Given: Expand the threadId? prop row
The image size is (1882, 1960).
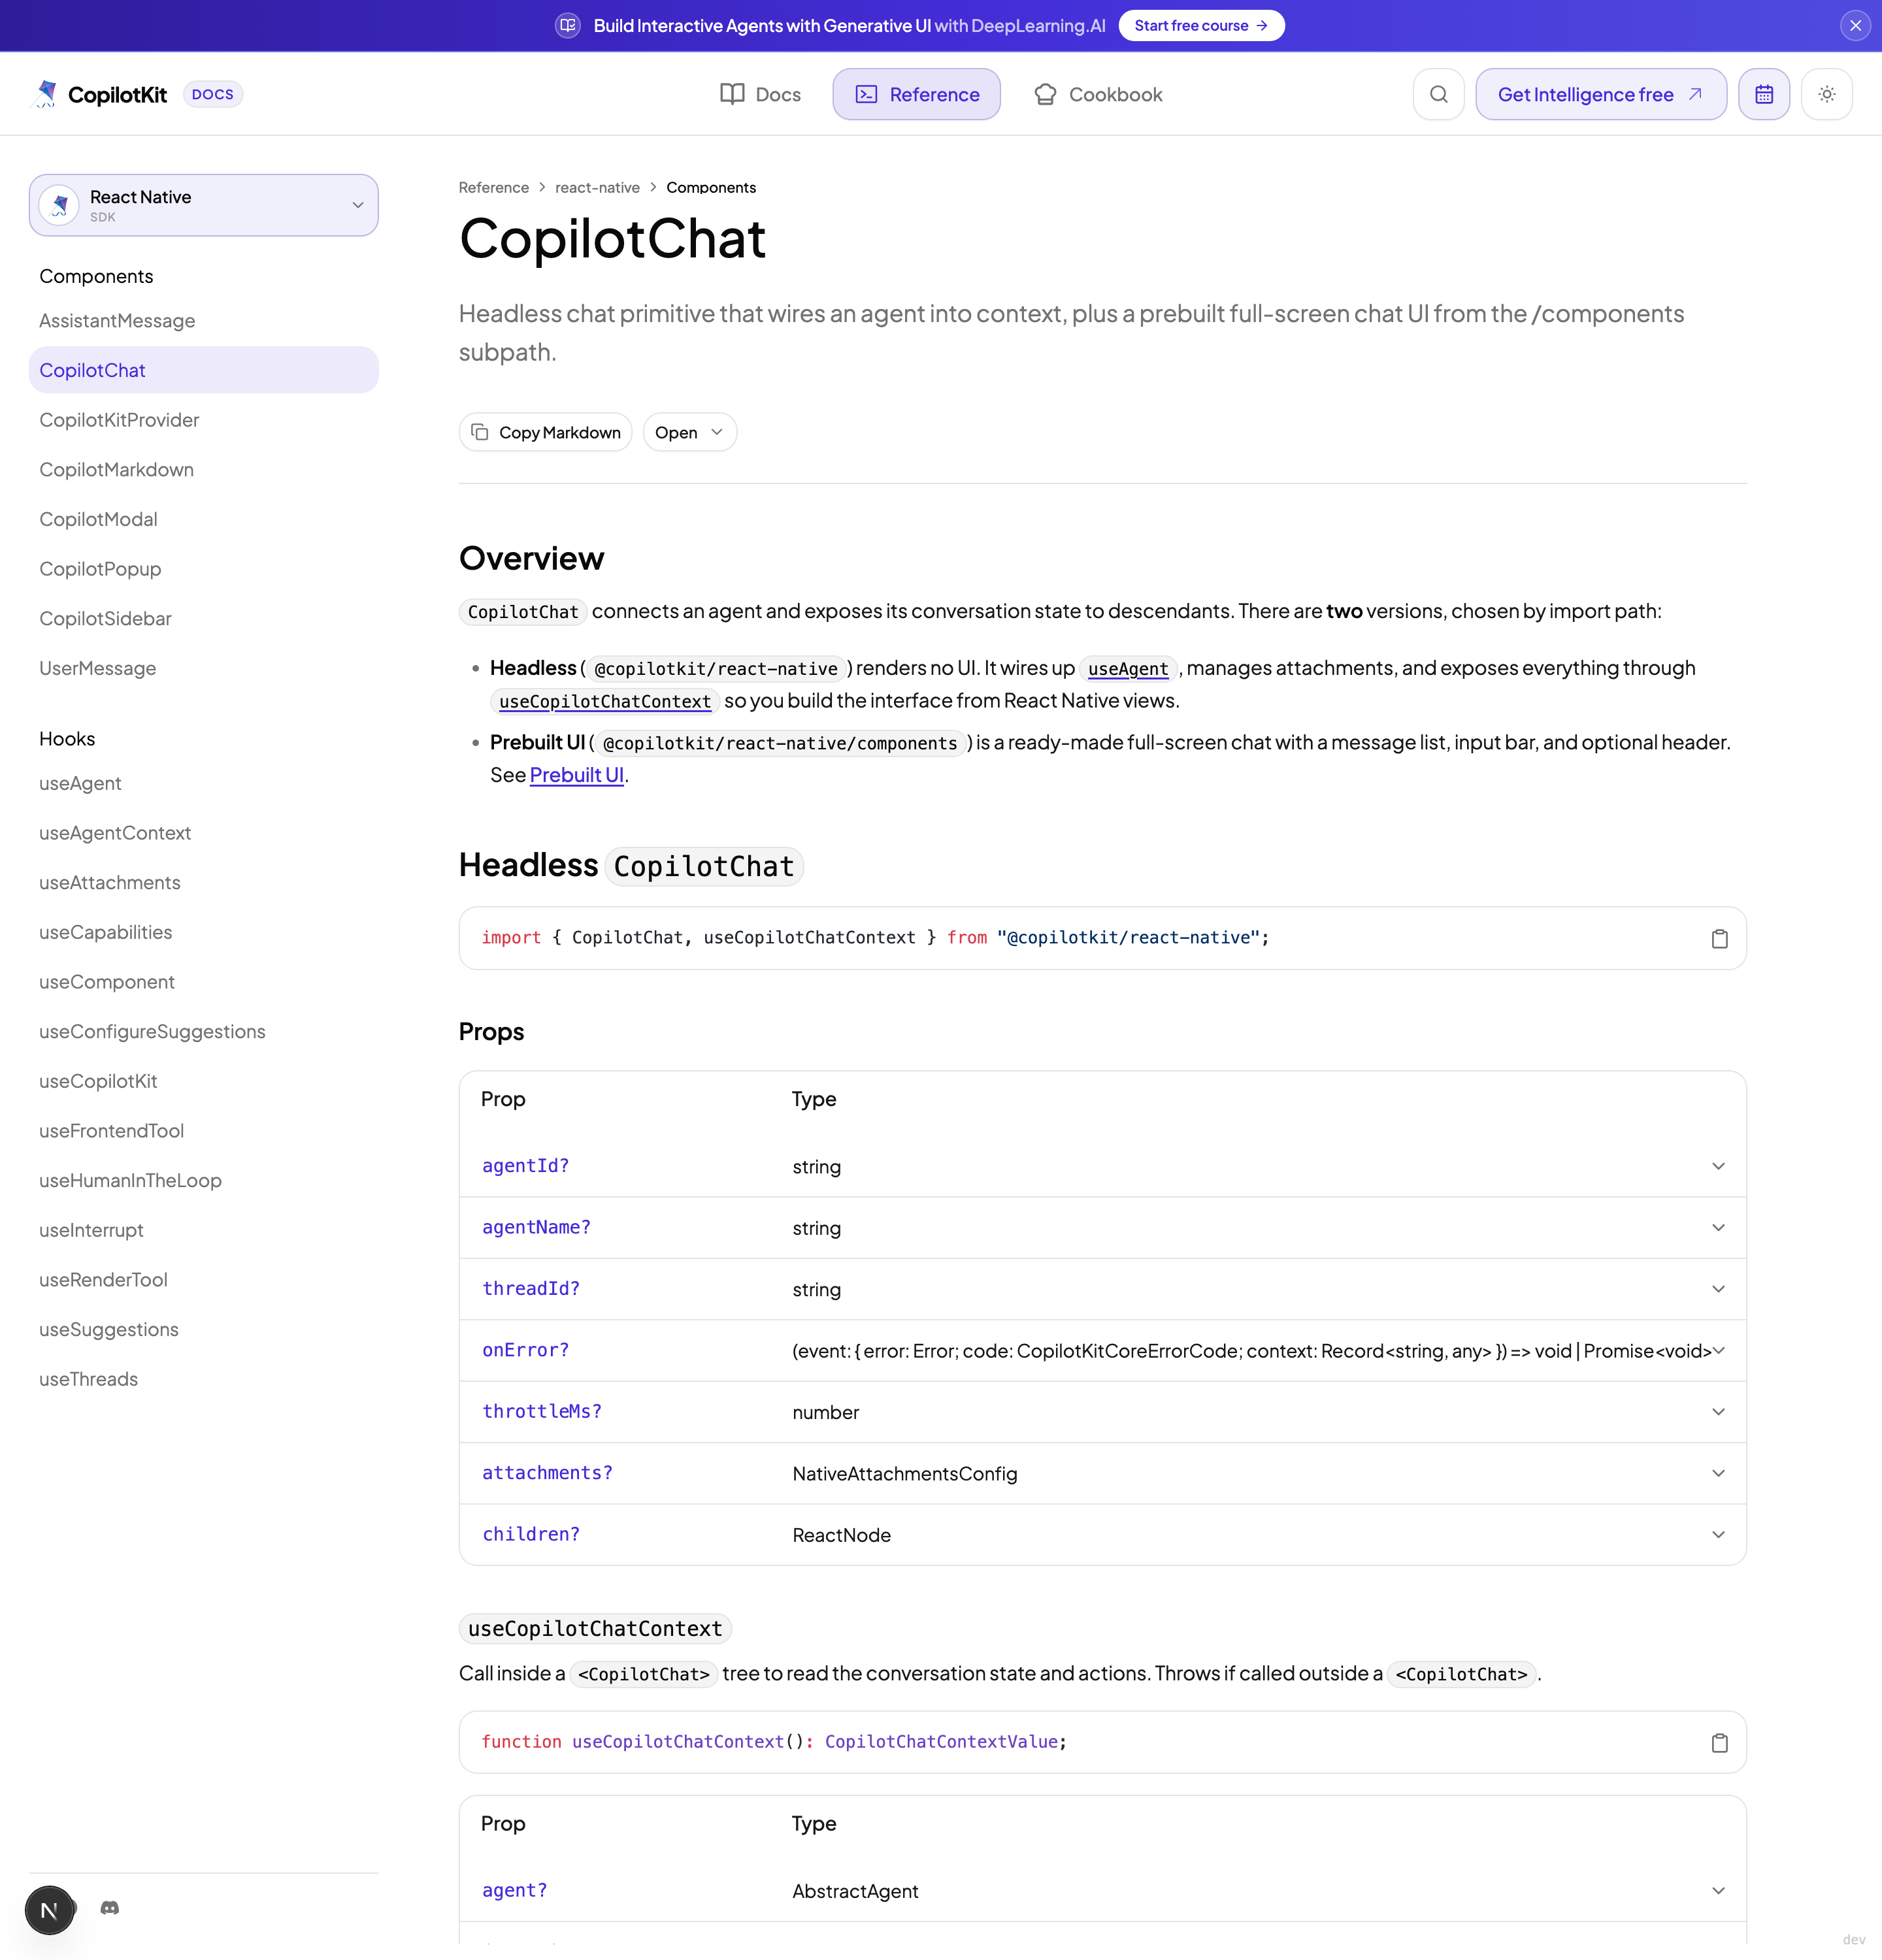Looking at the screenshot, I should [1103, 1289].
